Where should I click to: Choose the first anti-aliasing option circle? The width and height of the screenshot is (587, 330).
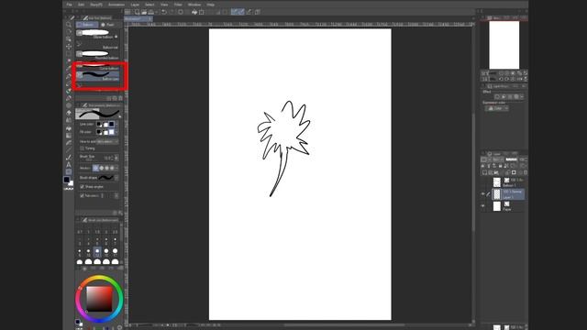coord(95,168)
